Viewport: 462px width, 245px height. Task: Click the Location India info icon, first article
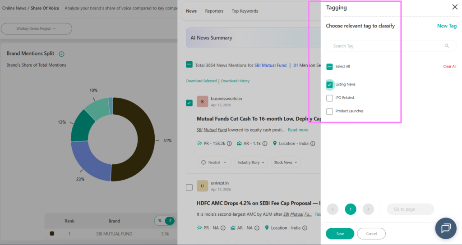coord(313,144)
